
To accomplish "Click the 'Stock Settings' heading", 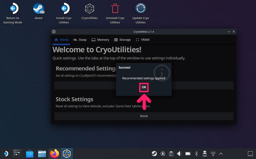I will coord(75,99).
